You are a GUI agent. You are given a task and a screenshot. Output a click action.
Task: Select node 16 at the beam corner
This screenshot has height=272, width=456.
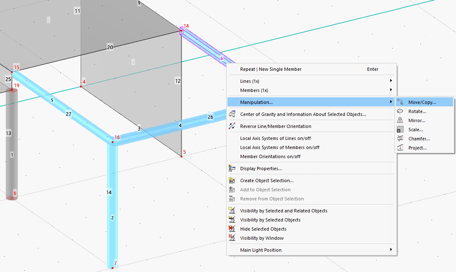[x=112, y=142]
